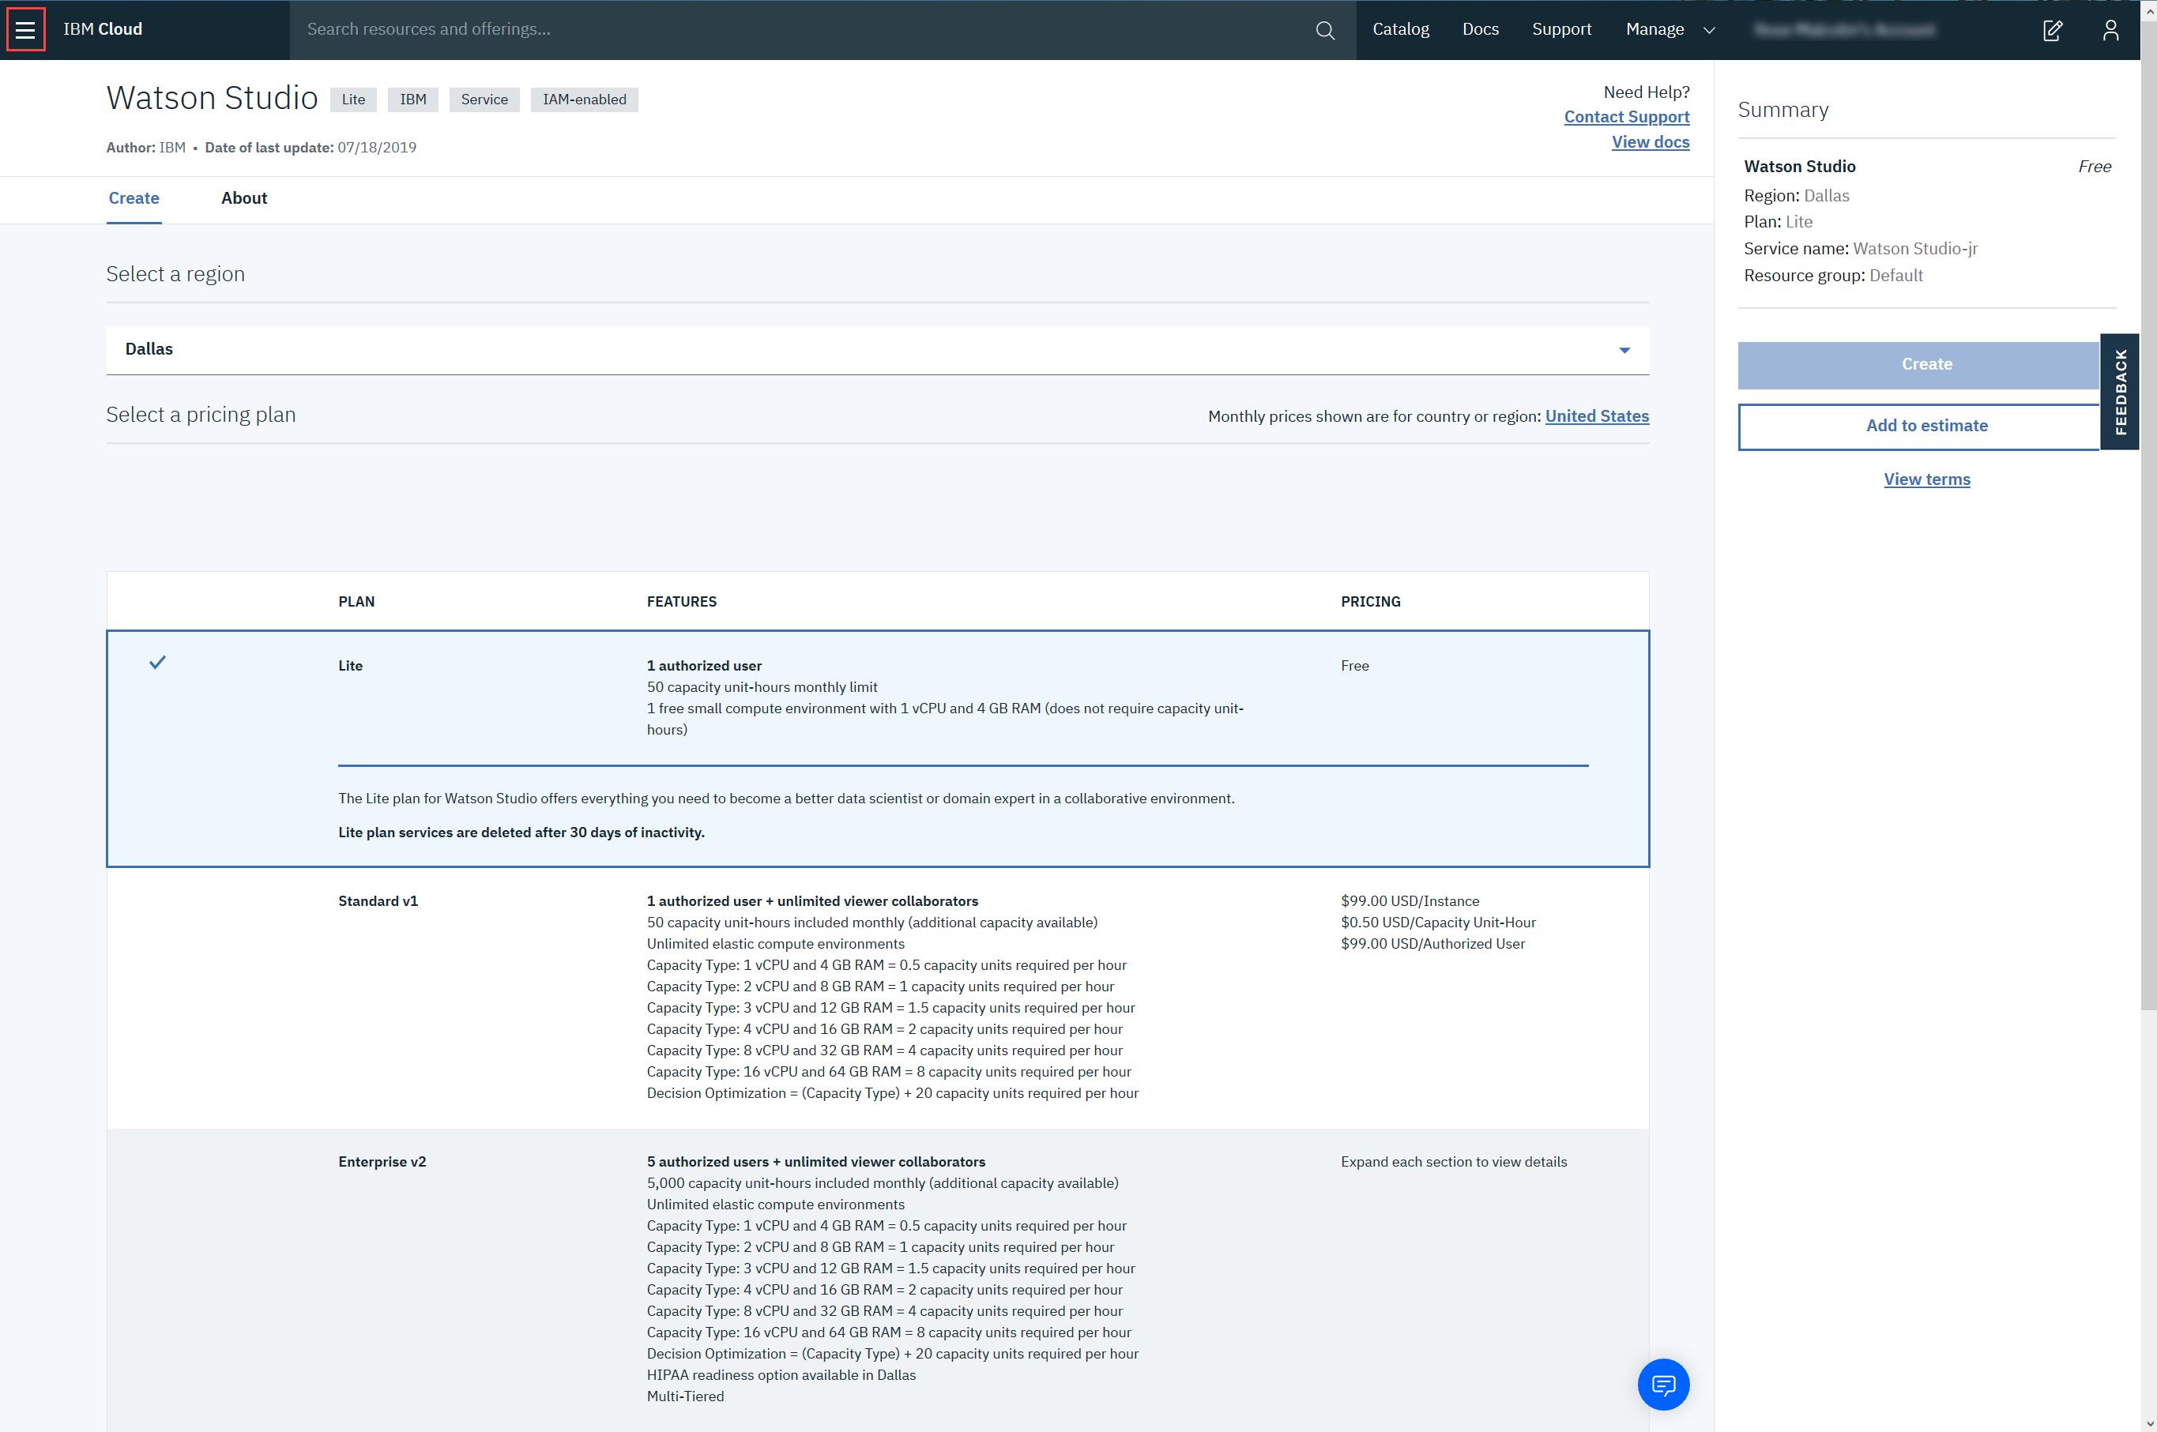
Task: Open the user profile avatar icon
Action: [2110, 30]
